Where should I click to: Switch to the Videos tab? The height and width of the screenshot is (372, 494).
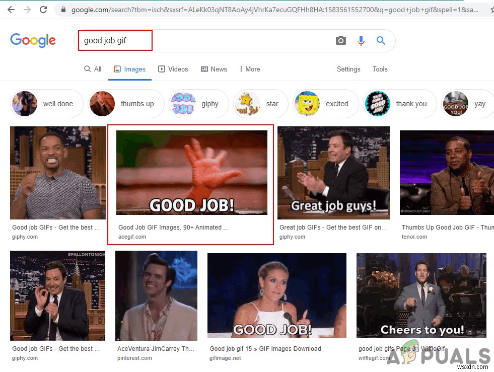pos(173,69)
